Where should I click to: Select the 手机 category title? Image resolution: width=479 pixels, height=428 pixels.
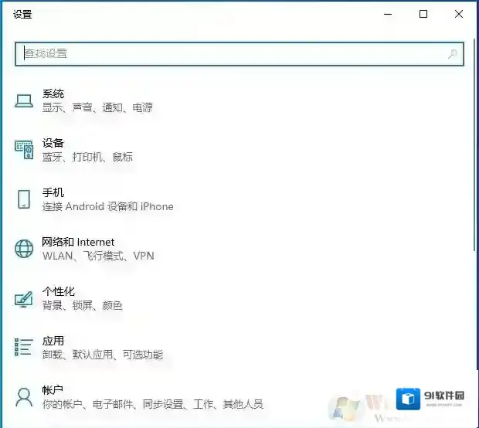(53, 192)
